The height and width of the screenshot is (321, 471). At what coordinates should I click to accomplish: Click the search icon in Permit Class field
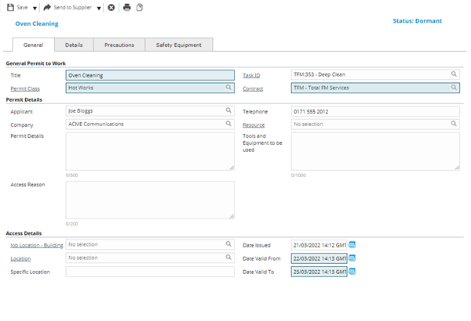[x=228, y=88]
